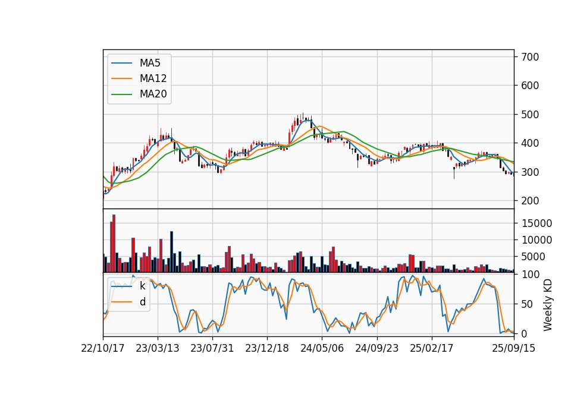Viewport: 571px width, 410px height.
Task: Click the 22/10/17 date tick label
Action: [103, 348]
